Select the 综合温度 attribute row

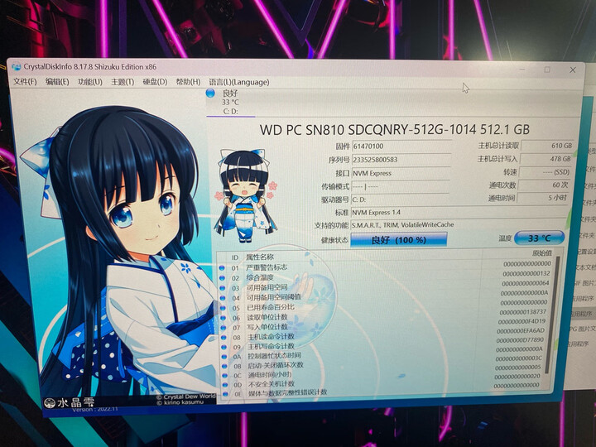(x=386, y=276)
